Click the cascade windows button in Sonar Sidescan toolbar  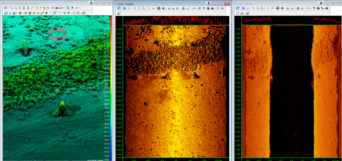click(248, 13)
